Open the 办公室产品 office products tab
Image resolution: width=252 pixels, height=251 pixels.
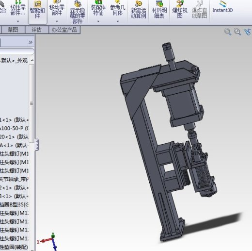[64, 30]
